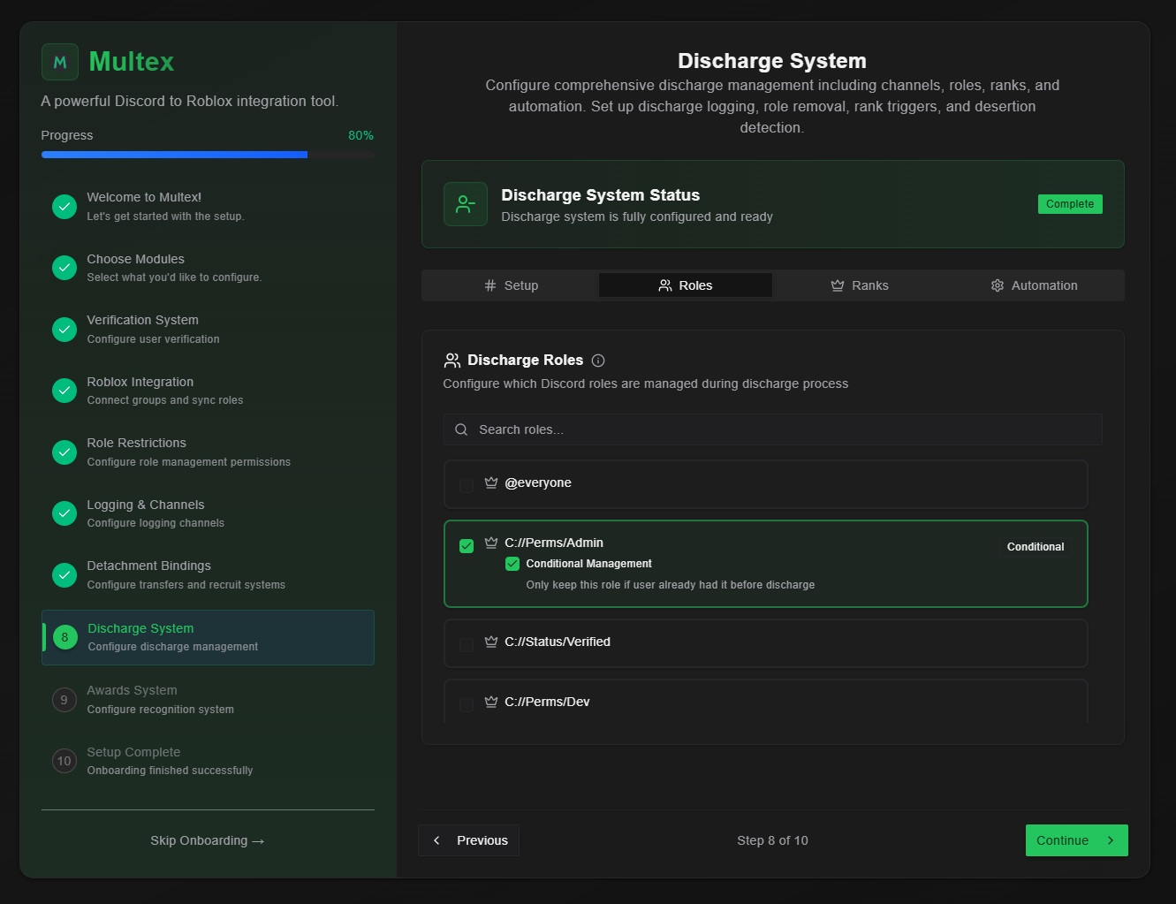This screenshot has height=904, width=1176.
Task: Click the crown icon beside C://Status/Verified
Action: 491,642
